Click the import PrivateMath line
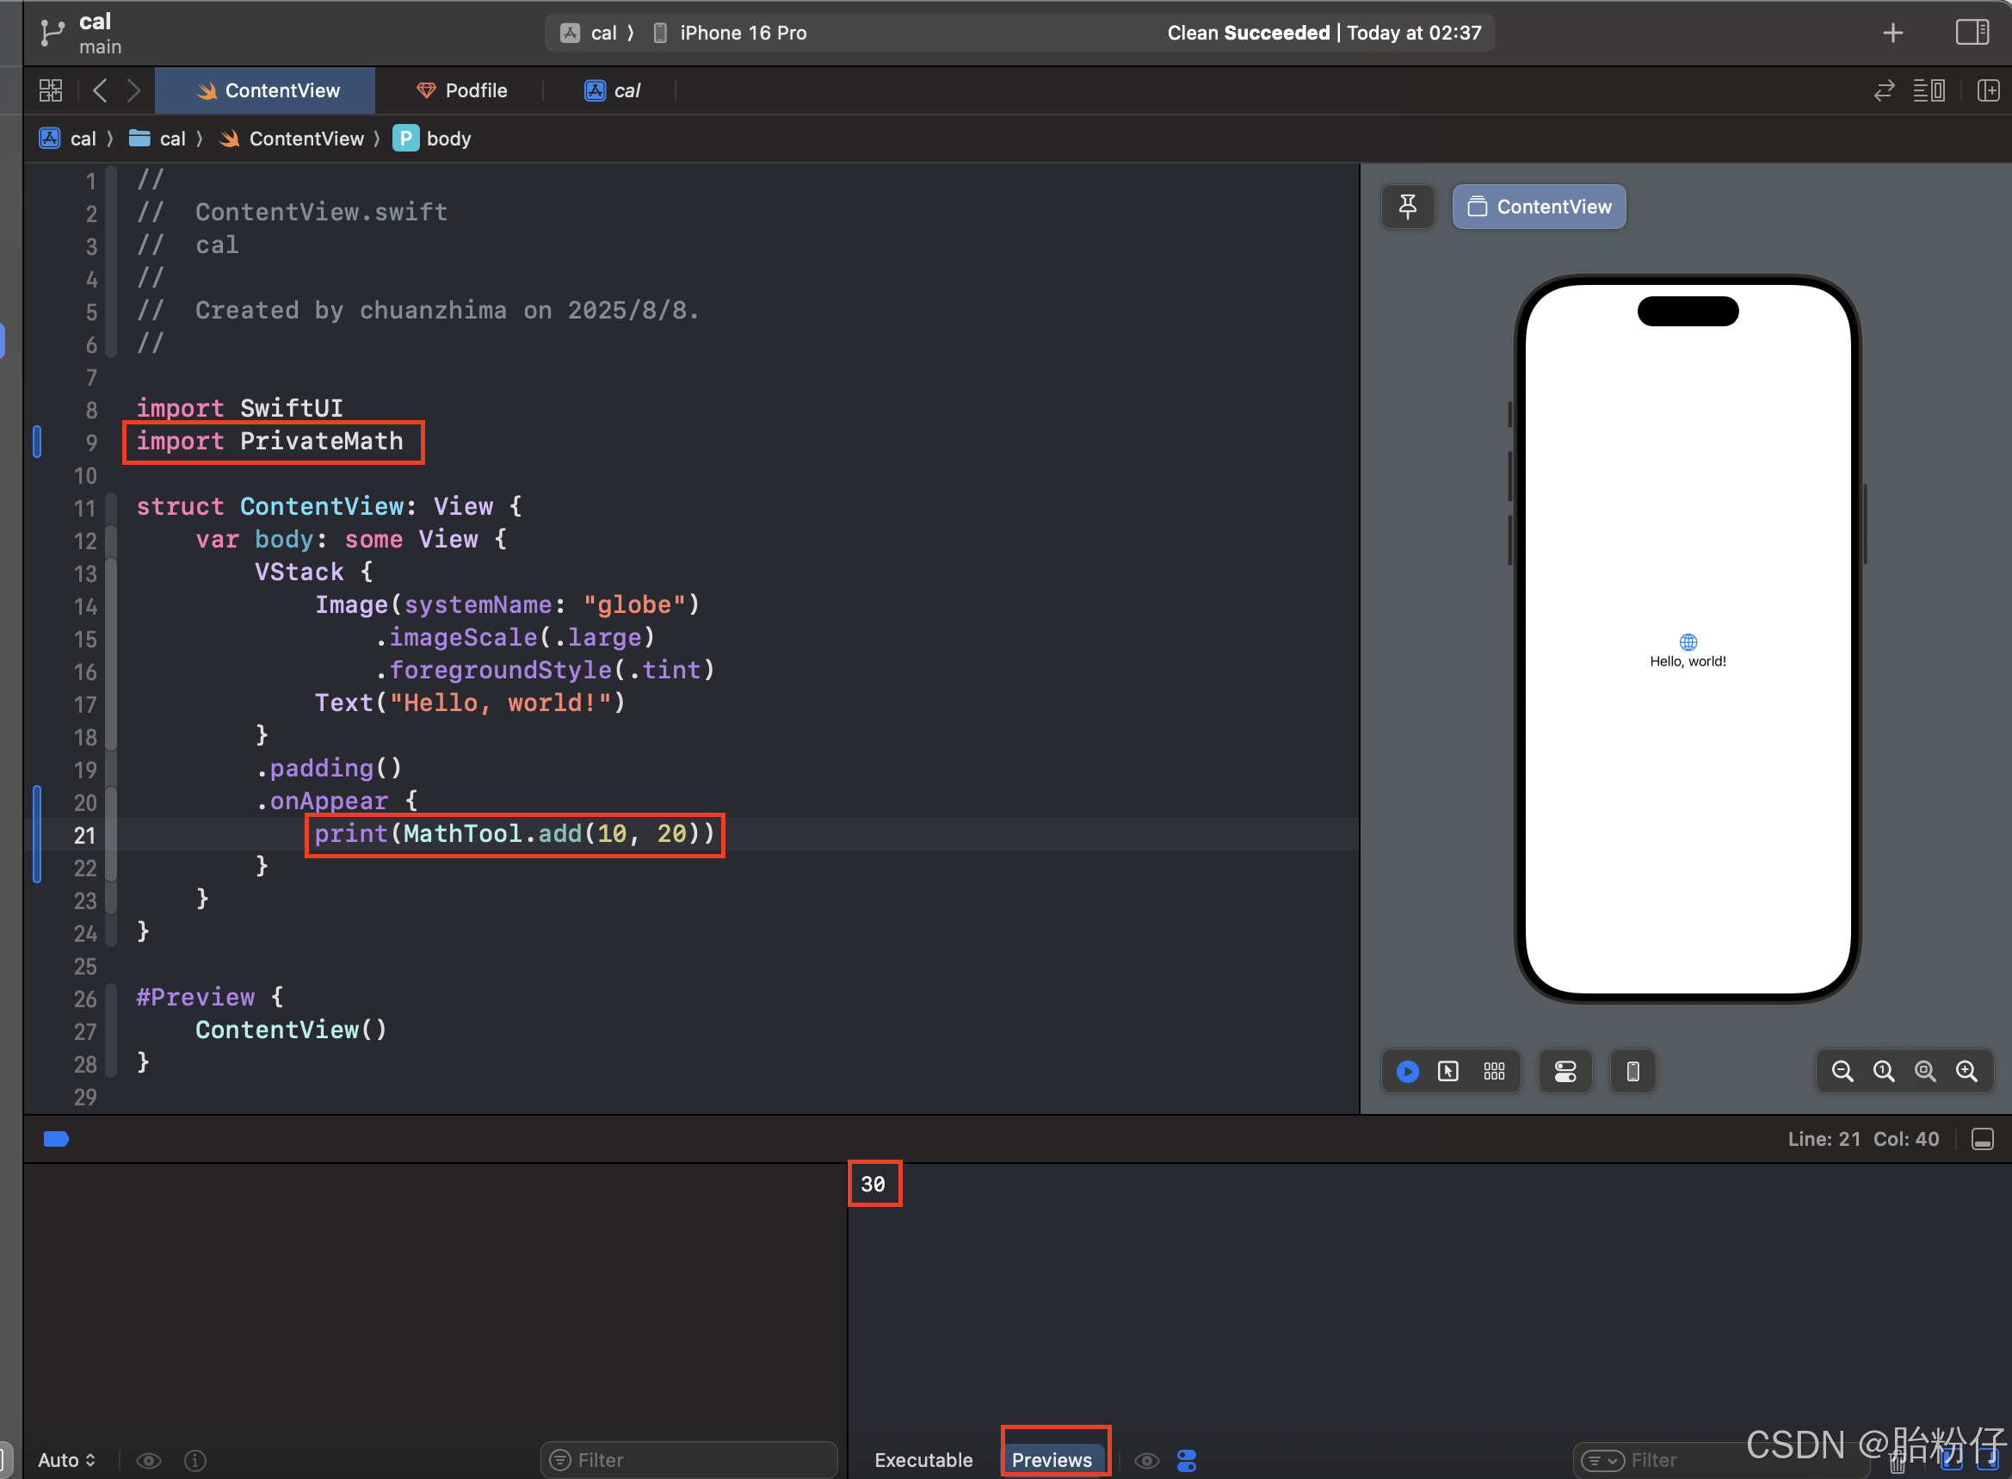2012x1479 pixels. click(269, 442)
